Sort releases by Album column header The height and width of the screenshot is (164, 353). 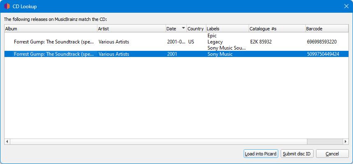tap(51, 29)
